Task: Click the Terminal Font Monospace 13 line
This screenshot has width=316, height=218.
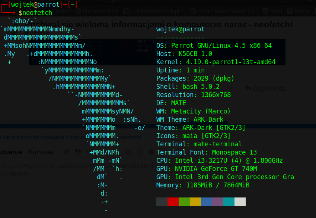Action: [x=207, y=152]
